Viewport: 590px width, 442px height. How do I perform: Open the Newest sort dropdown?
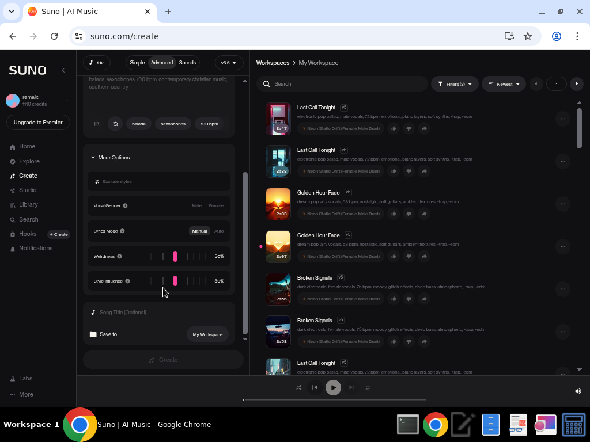(504, 83)
